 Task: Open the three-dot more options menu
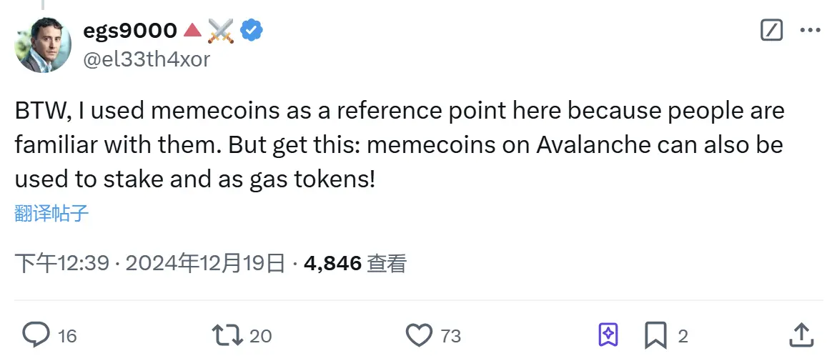(x=809, y=30)
